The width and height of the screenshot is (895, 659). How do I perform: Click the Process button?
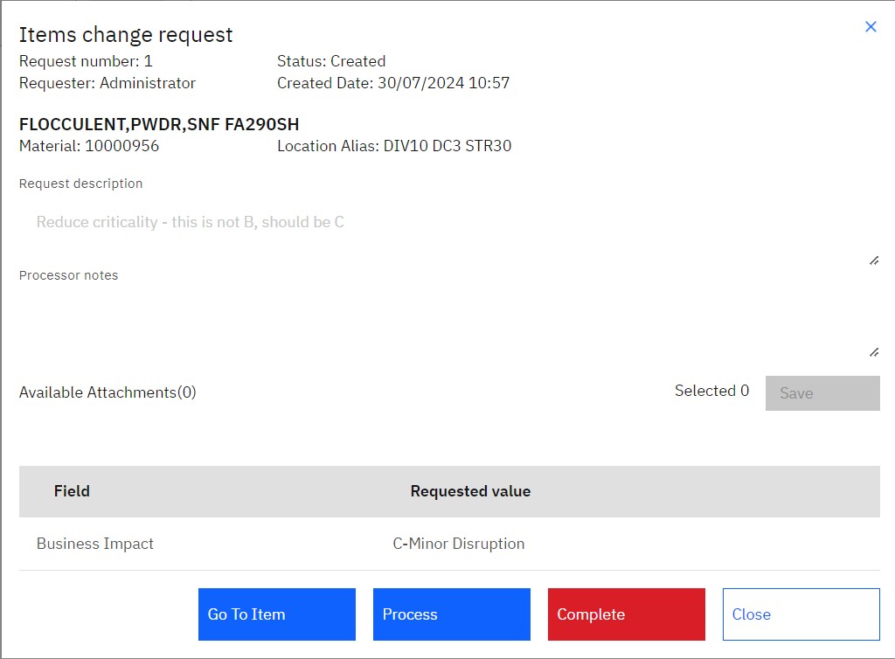click(x=452, y=614)
